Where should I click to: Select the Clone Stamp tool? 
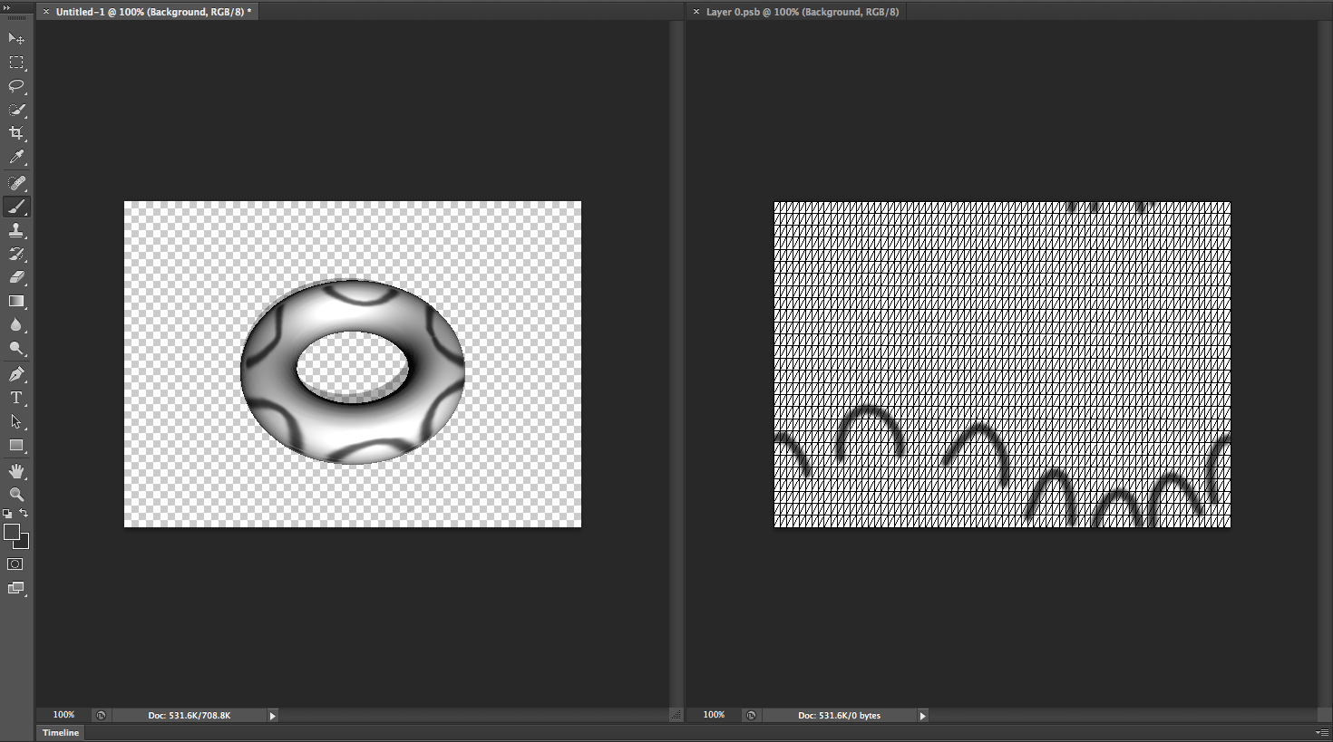coord(16,230)
